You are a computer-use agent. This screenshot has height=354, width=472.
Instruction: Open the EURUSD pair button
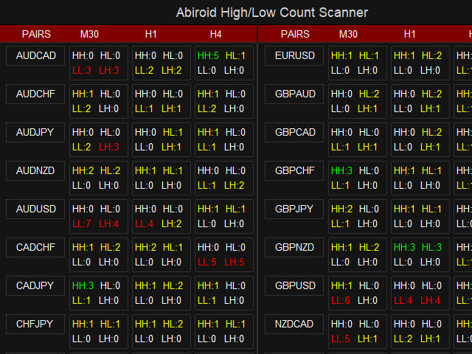click(x=294, y=56)
